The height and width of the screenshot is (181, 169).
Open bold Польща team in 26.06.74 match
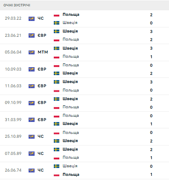71,175
